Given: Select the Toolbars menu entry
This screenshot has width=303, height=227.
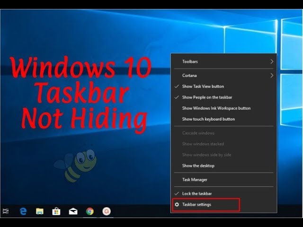Looking at the screenshot, I should click(224, 61).
